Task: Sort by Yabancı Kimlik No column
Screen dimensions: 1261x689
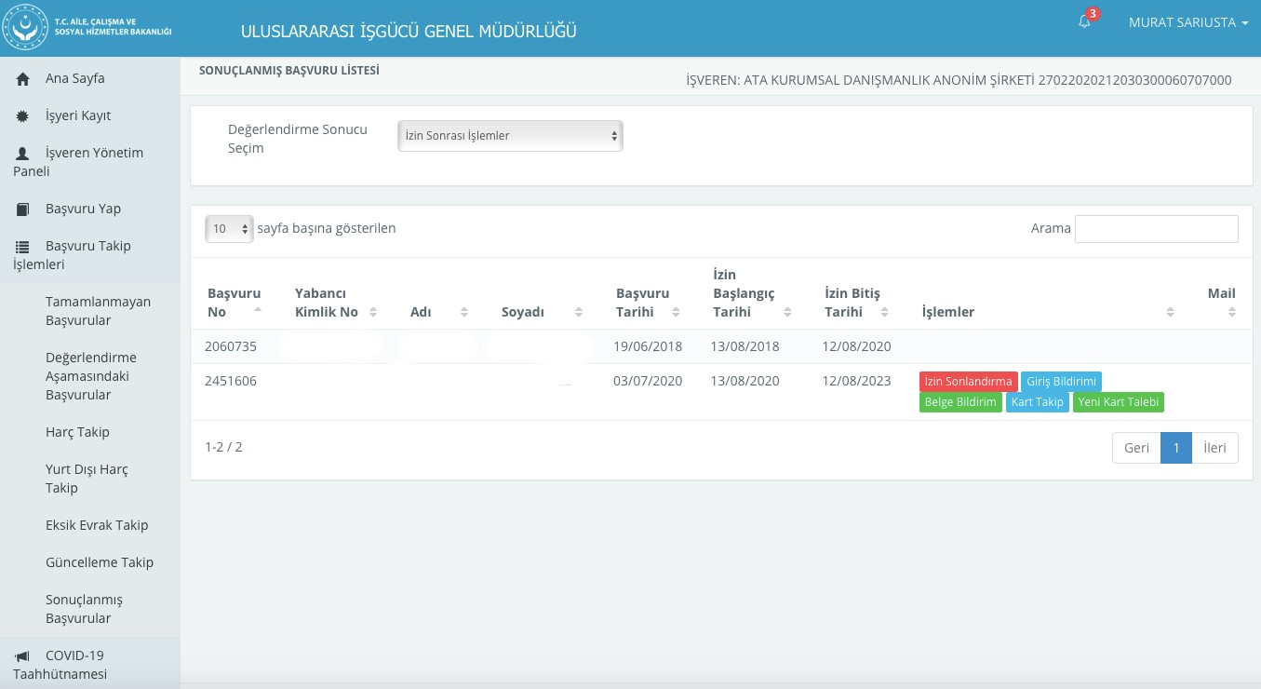Action: pyautogui.click(x=373, y=312)
